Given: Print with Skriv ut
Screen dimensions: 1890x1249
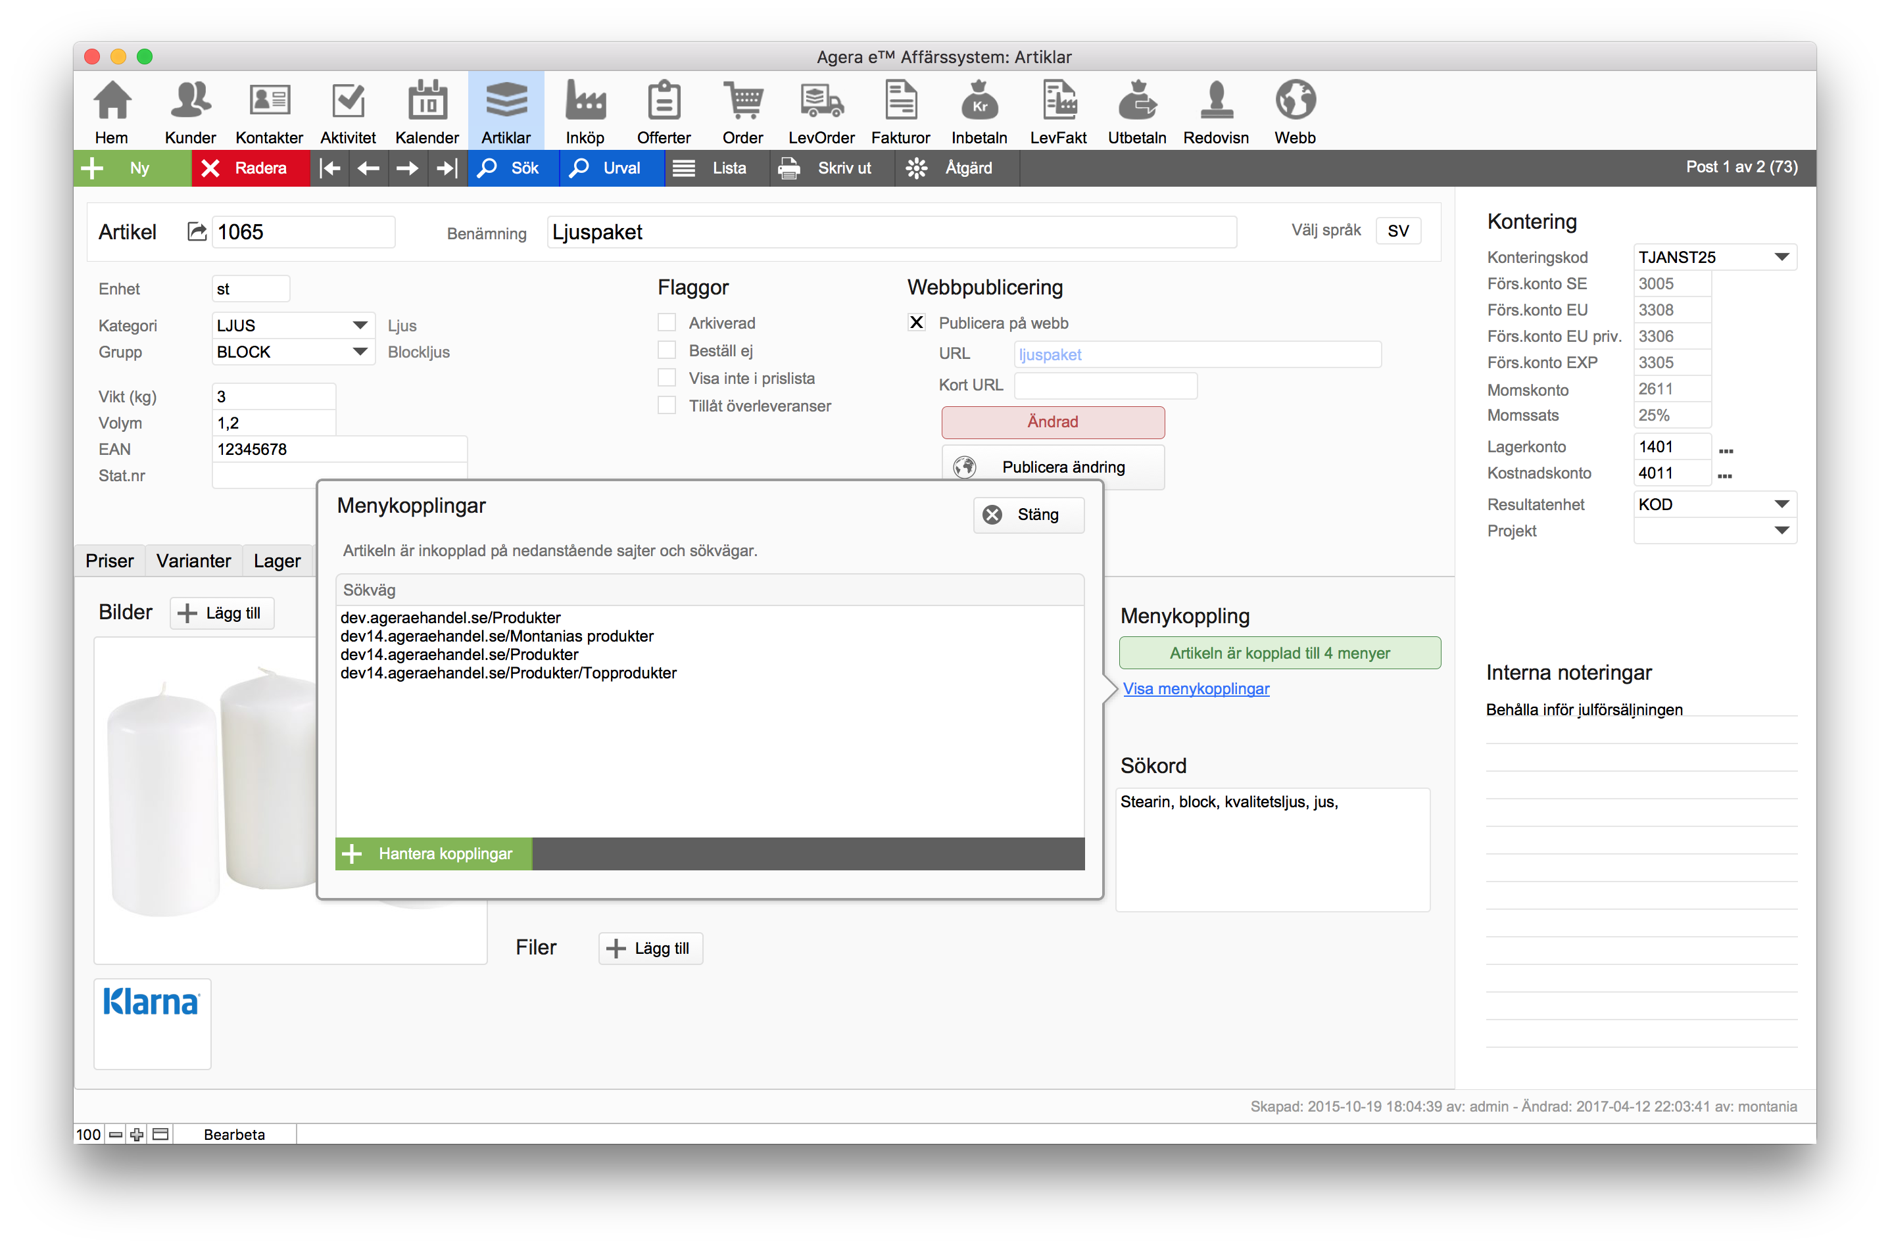Looking at the screenshot, I should (832, 168).
